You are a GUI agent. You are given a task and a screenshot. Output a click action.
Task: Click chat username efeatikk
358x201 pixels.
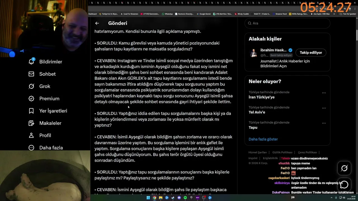(284, 163)
